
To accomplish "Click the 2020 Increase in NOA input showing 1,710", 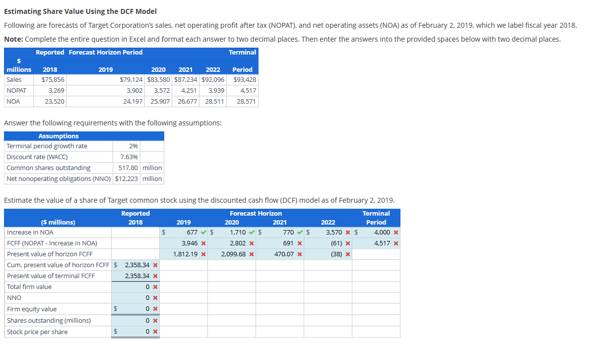I will (231, 233).
